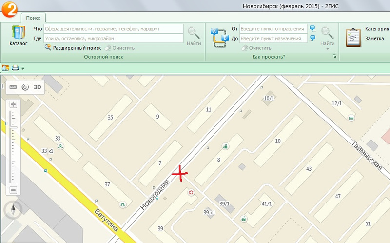
Task: Select building 43 on map
Action: pos(309,169)
